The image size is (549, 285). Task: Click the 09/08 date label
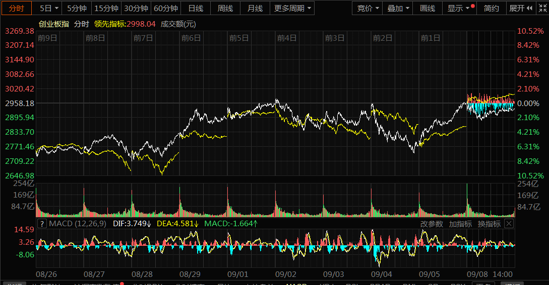tap(477, 274)
